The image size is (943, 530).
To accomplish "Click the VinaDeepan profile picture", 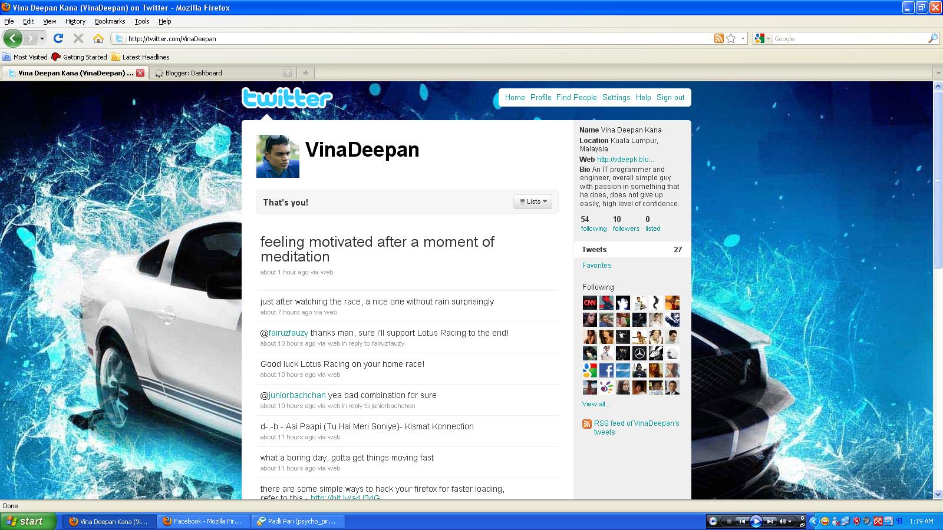I will pyautogui.click(x=278, y=156).
